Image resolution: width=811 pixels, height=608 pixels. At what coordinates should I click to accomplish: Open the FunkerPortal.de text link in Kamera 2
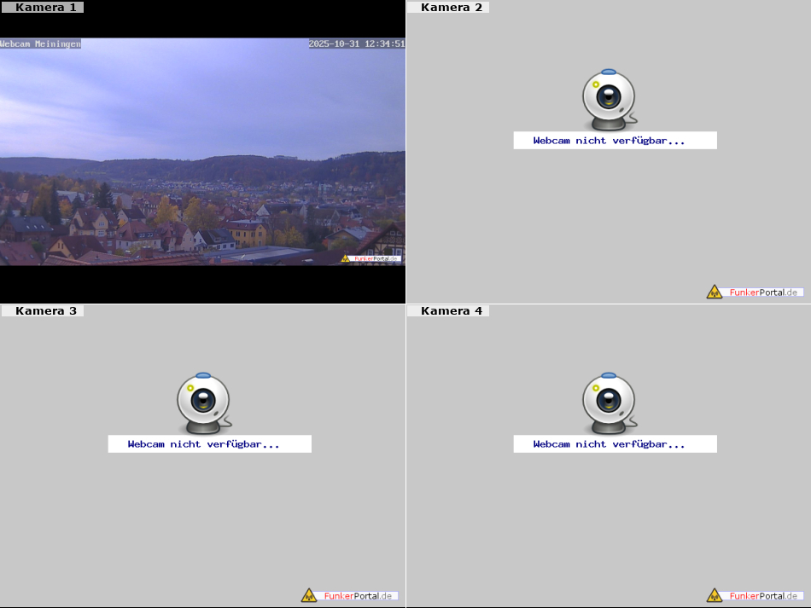tap(763, 292)
